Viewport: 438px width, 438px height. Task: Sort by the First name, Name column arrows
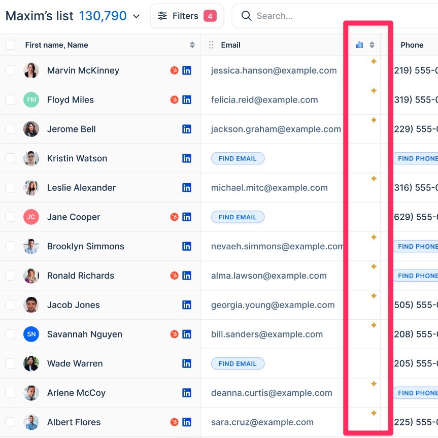pos(192,45)
